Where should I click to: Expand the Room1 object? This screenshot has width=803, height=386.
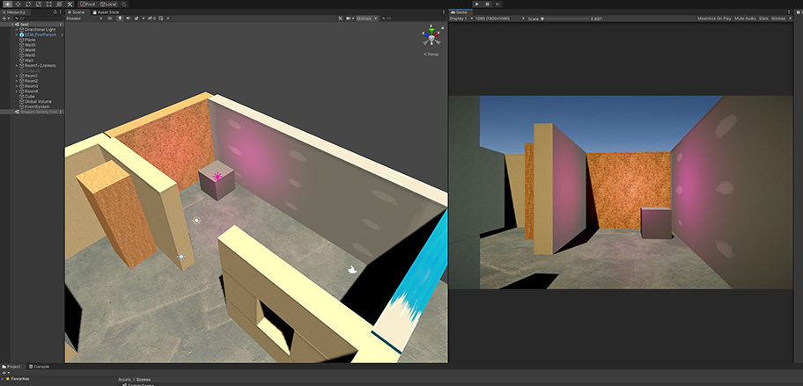17,76
